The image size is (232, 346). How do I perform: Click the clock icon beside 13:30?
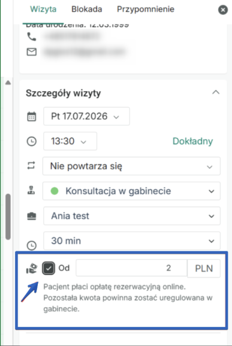[x=31, y=141]
